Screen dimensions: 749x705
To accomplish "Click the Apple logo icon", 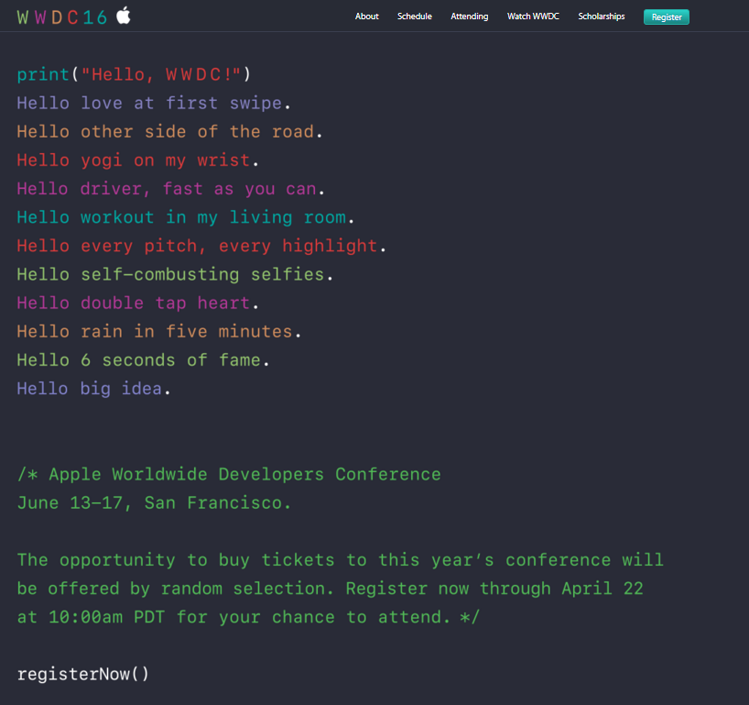I will pyautogui.click(x=124, y=16).
